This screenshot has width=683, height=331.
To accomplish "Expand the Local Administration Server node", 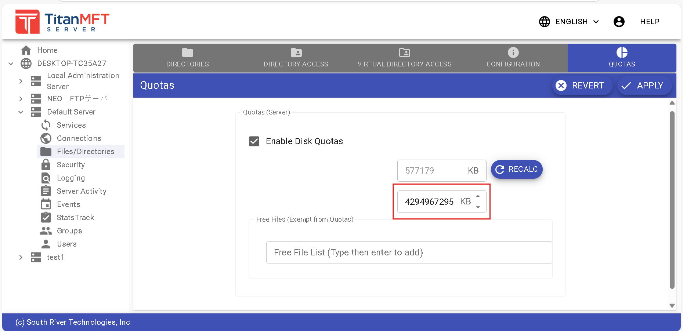I will [21, 81].
